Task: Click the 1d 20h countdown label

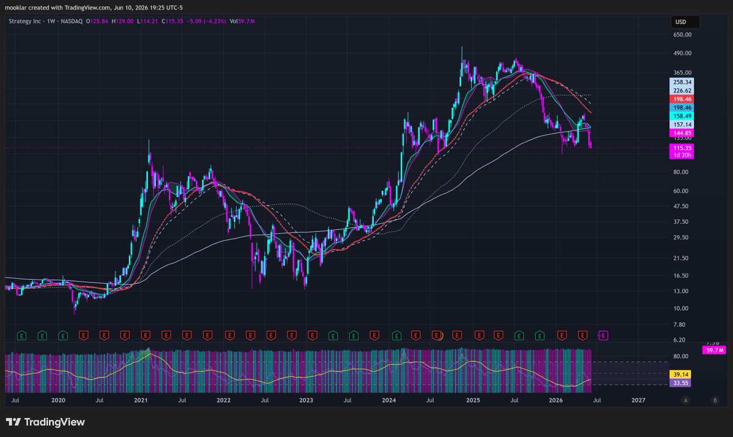Action: (682, 156)
